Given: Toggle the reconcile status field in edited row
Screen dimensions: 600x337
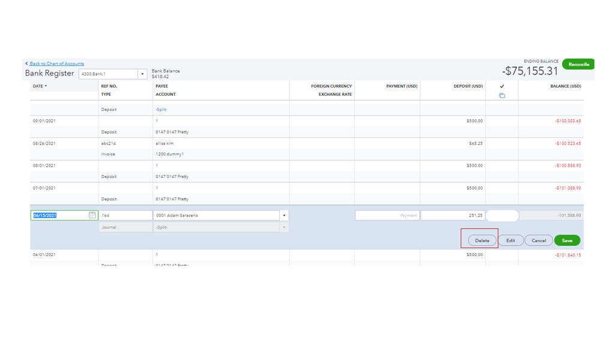Looking at the screenshot, I should (x=502, y=215).
